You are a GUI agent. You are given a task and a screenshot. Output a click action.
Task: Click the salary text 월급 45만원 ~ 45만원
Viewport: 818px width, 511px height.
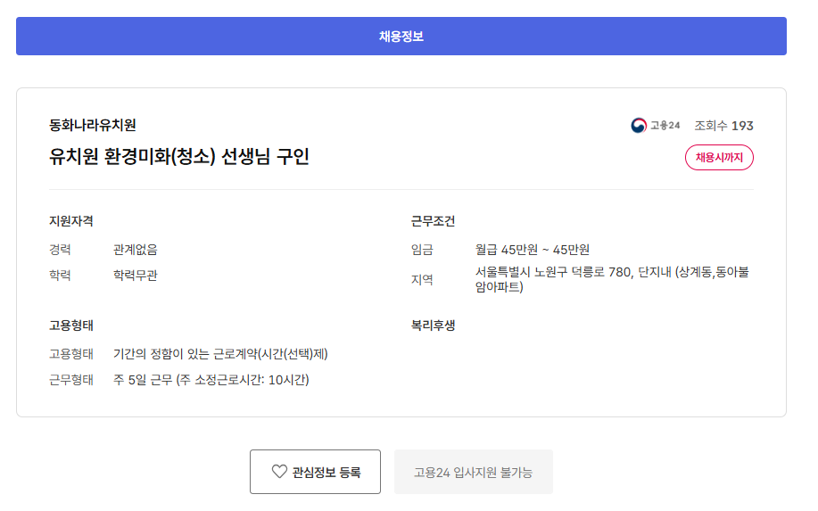coord(533,250)
